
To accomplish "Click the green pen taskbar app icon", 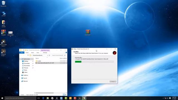I will (66, 98).
